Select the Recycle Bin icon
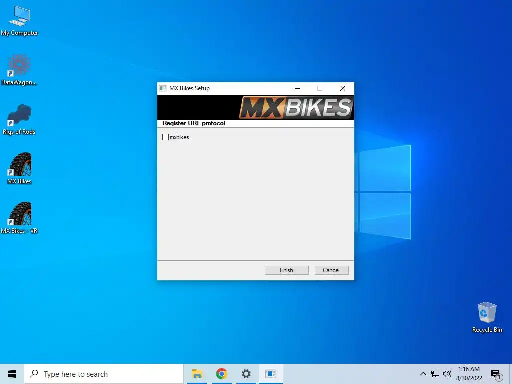Image resolution: width=512 pixels, height=384 pixels. click(x=487, y=317)
